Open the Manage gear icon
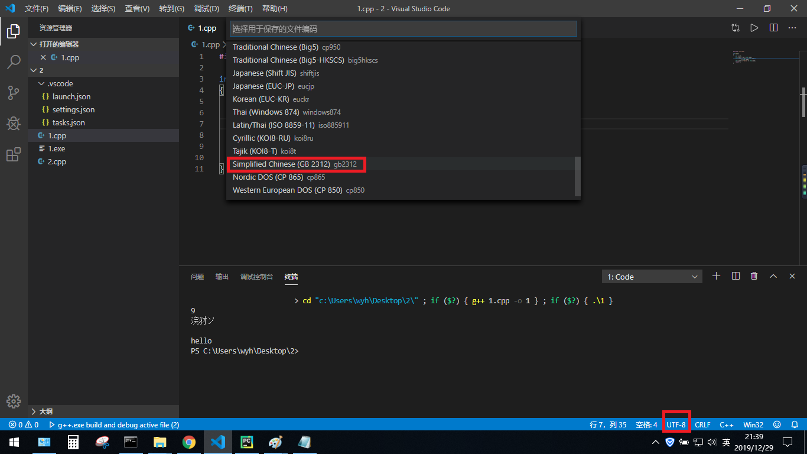 (14, 400)
